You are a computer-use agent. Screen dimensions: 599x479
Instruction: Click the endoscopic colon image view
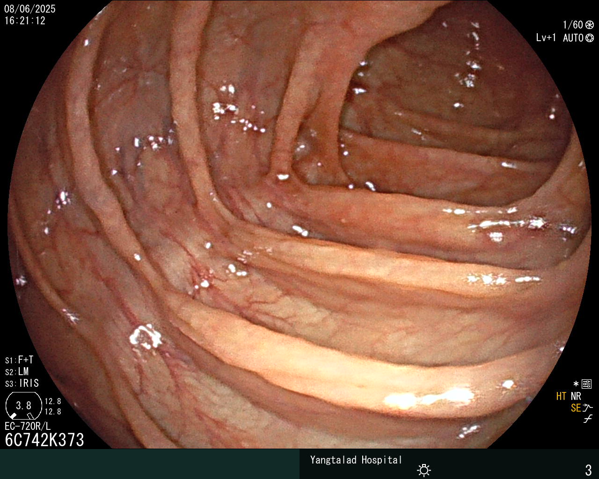(299, 225)
